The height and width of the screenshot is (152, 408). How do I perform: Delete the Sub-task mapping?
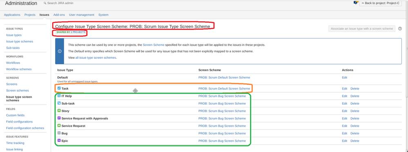(354, 103)
